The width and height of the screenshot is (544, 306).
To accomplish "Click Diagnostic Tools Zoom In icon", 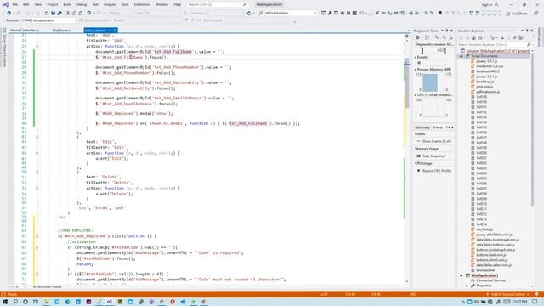I will 436,37.
